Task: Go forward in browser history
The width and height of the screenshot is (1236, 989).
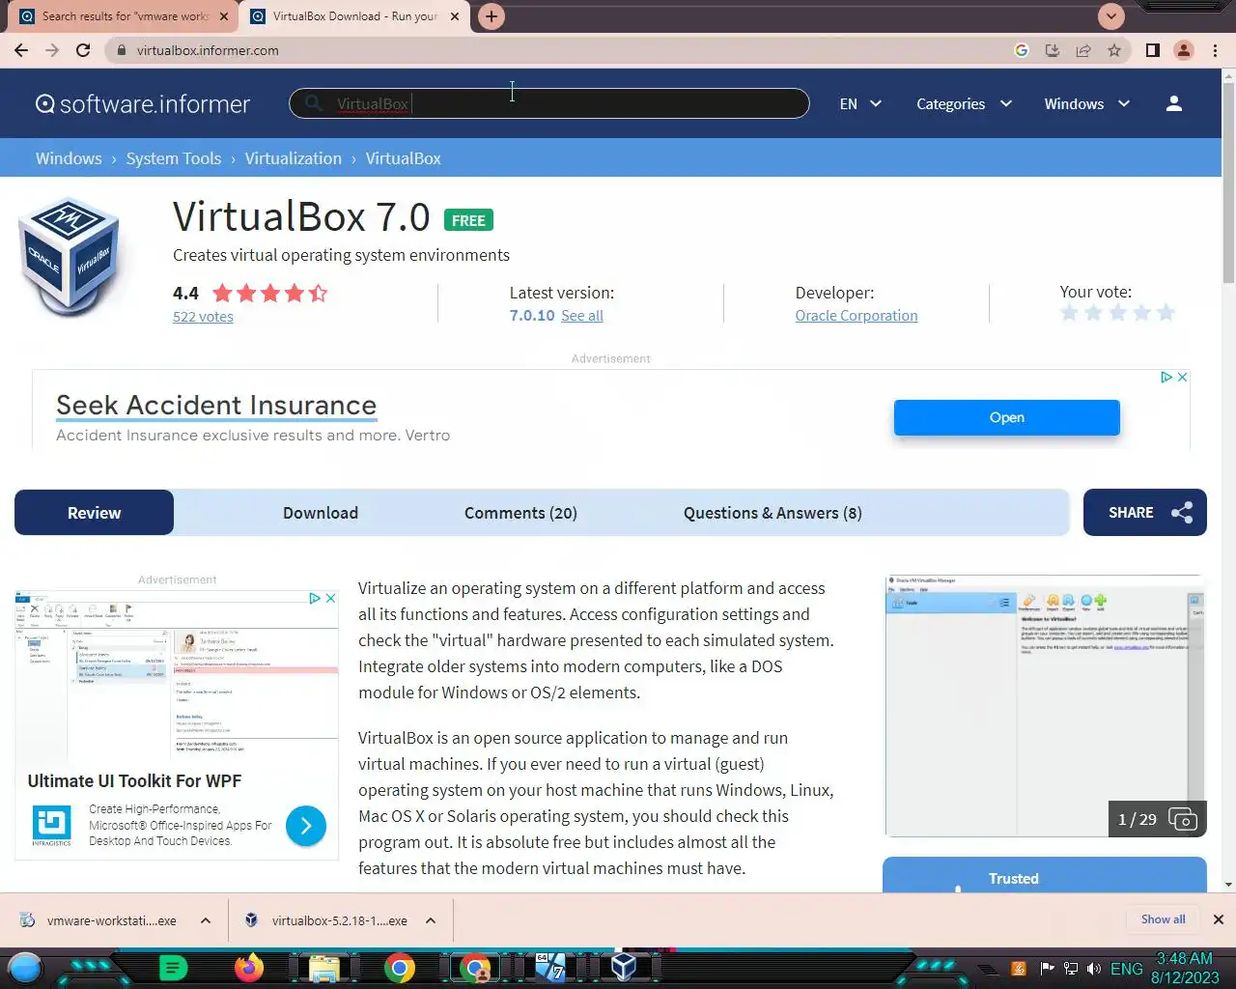Action: pos(52,50)
